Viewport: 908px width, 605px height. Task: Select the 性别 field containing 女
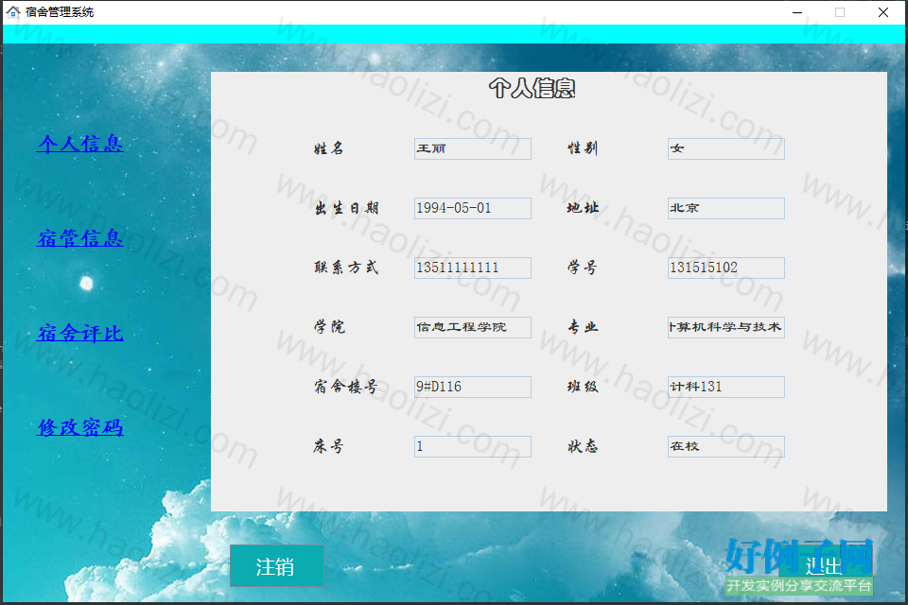click(x=726, y=148)
